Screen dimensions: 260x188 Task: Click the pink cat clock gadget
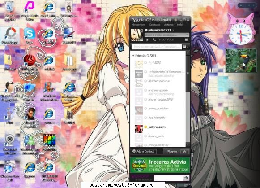pyautogui.click(x=241, y=30)
